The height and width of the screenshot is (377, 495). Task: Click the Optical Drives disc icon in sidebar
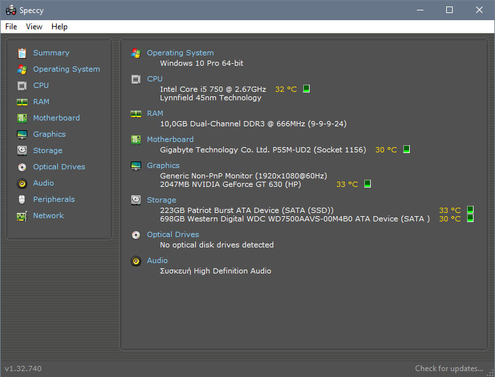21,167
